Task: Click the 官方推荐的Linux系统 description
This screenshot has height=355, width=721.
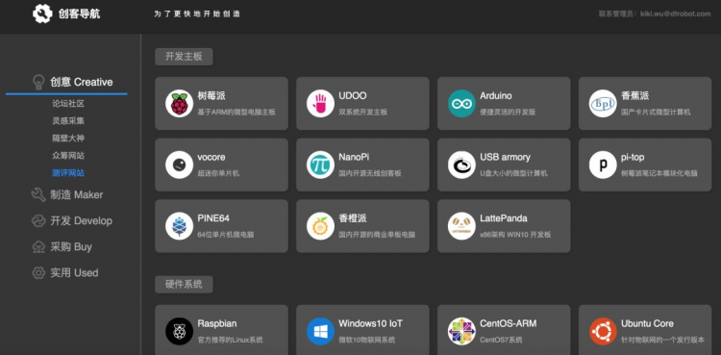Action: (231, 341)
